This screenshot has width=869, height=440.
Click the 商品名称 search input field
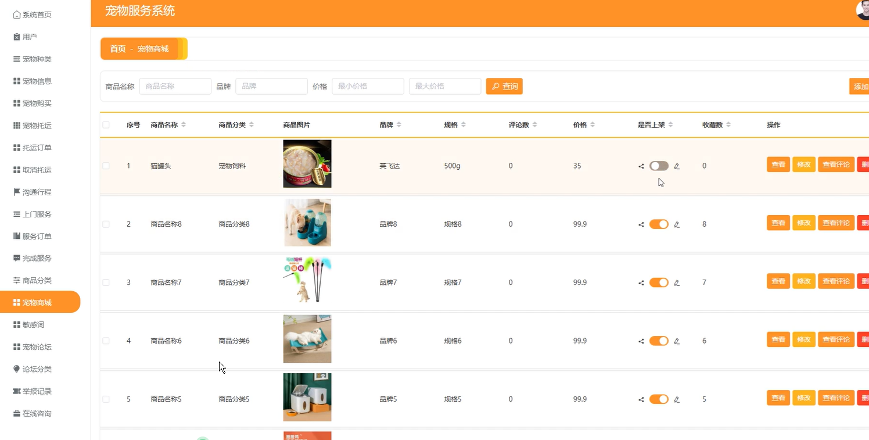point(175,86)
